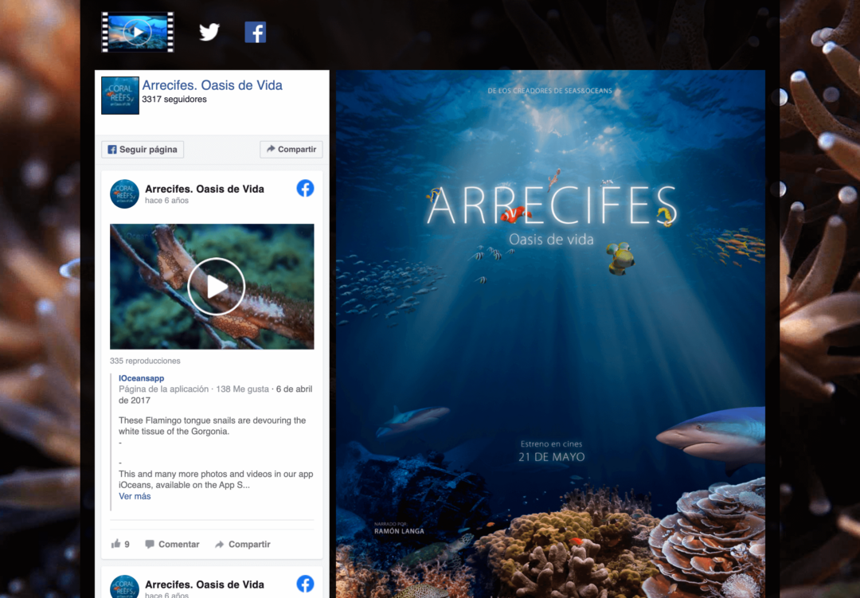The image size is (860, 598).
Task: Click the Arrecifes movie poster image
Action: (x=551, y=334)
